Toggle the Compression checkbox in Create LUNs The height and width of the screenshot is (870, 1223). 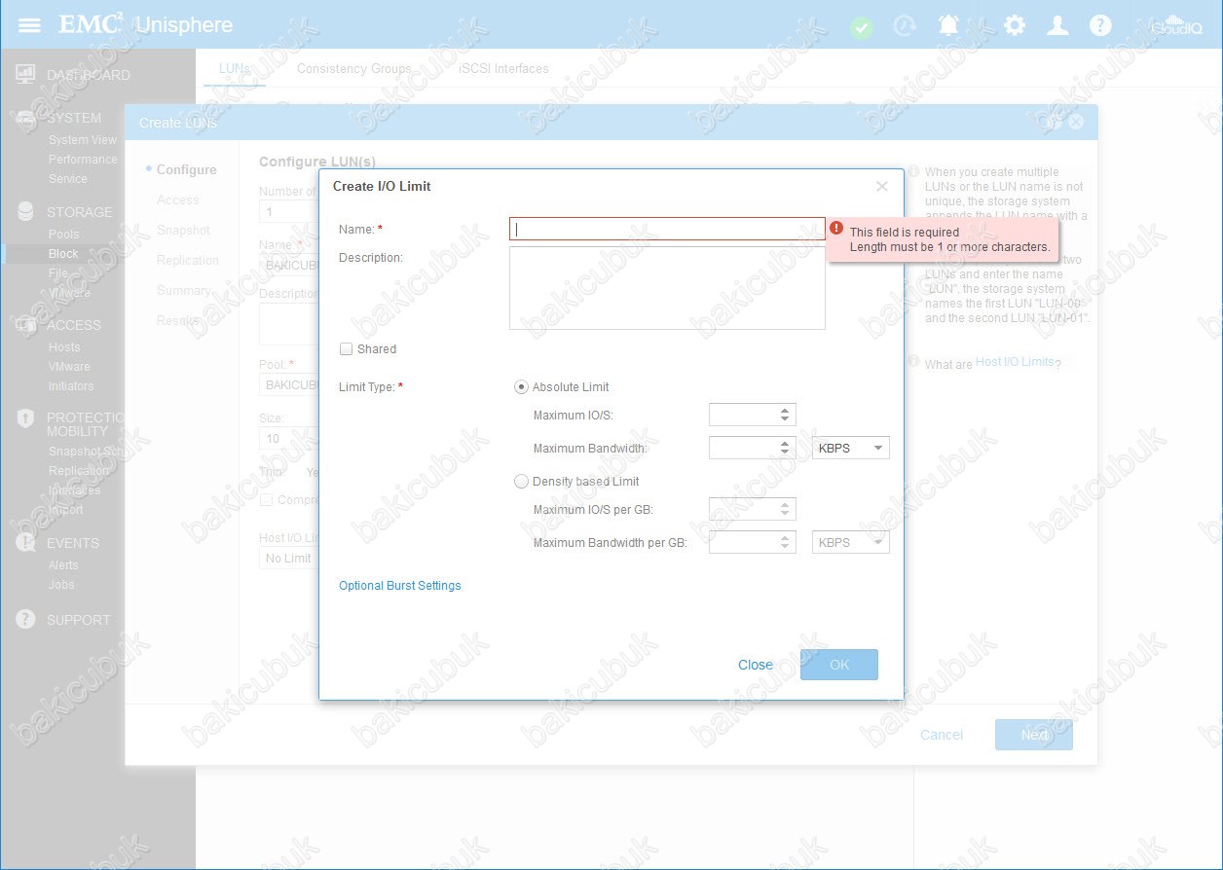(x=266, y=500)
